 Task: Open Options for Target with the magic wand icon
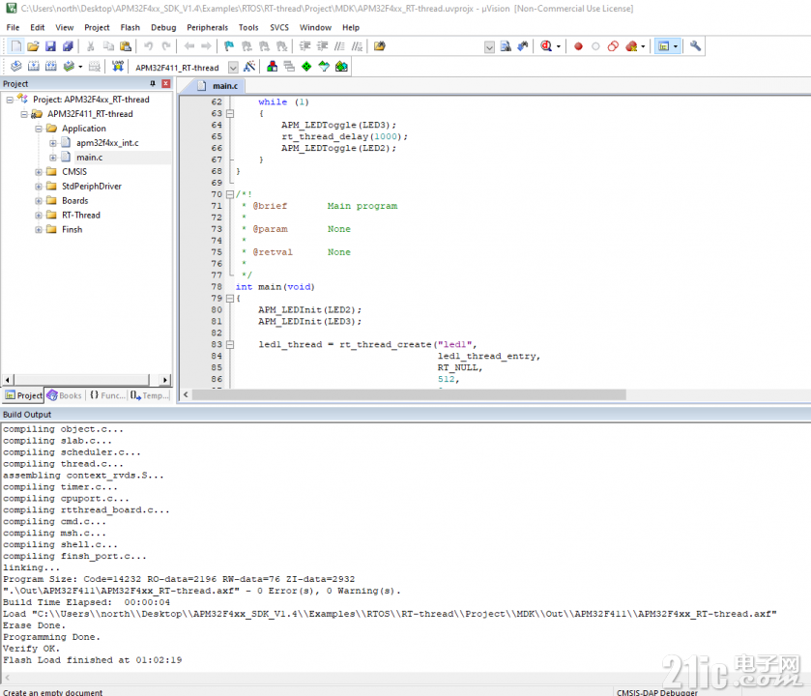(x=249, y=66)
